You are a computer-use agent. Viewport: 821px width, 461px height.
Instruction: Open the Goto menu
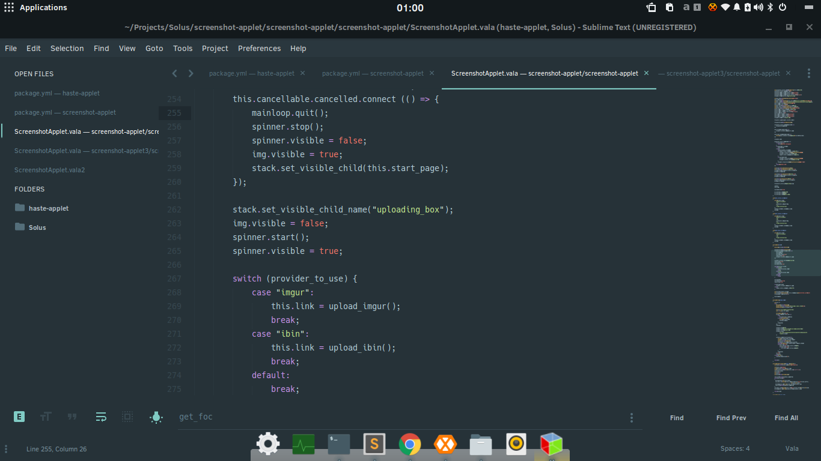[x=154, y=49]
